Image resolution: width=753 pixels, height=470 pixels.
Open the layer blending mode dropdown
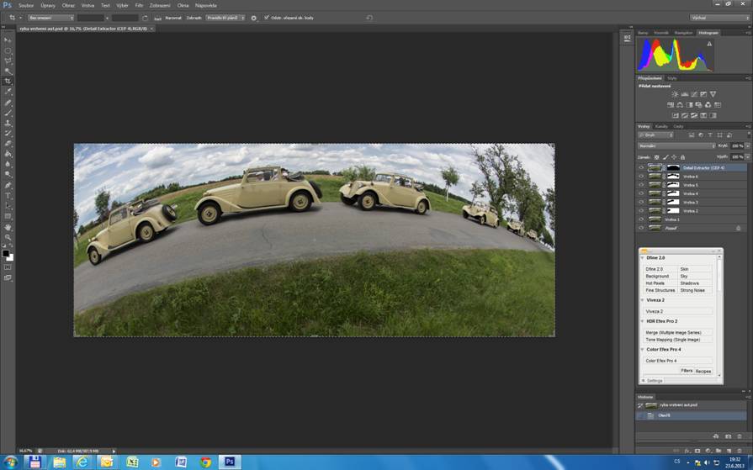(x=676, y=145)
